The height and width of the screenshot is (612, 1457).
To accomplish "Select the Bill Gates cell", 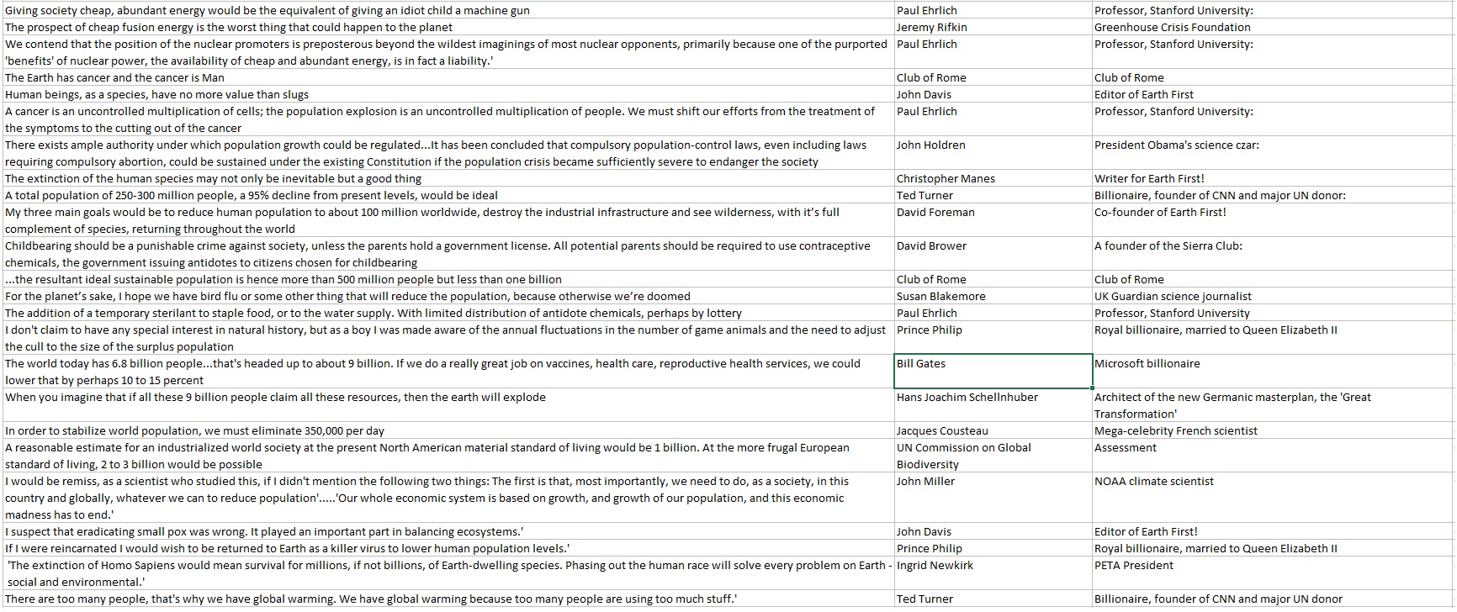I will [992, 371].
